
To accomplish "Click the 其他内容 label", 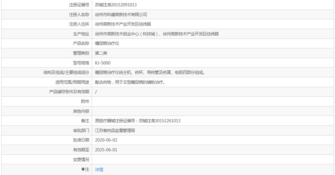I will [x=81, y=111].
